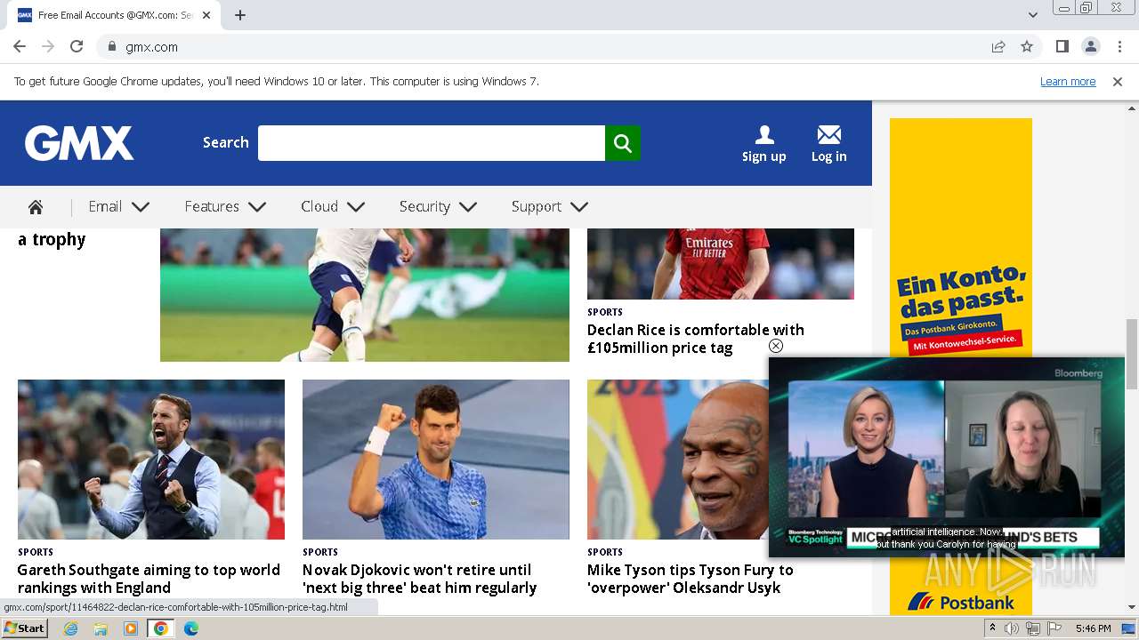1139x640 pixels.
Task: Expand the Support menu
Action: (x=549, y=207)
